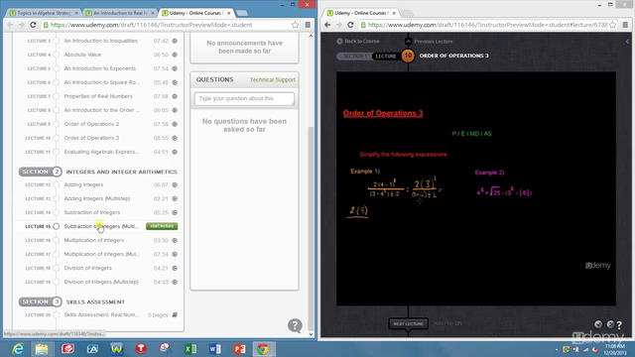
Task: Click the help question mark bubble in course page
Action: point(295,325)
